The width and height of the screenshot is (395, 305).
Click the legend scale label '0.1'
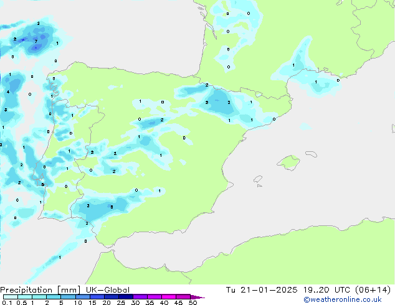click(x=7, y=303)
